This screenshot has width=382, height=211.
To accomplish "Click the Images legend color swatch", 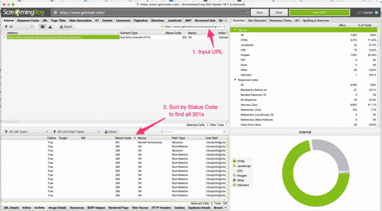I will [234, 176].
